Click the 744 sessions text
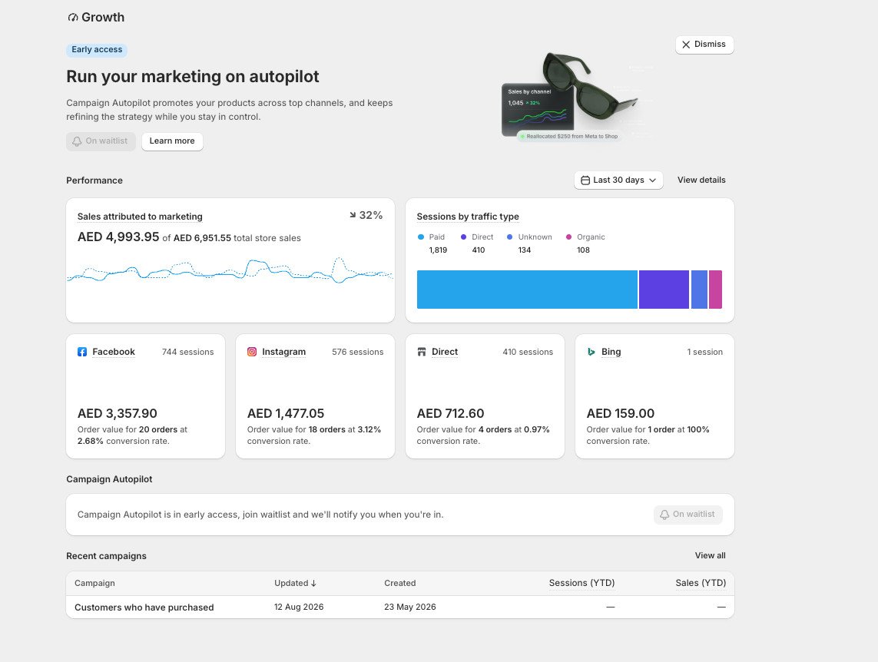This screenshot has width=878, height=662. click(187, 352)
